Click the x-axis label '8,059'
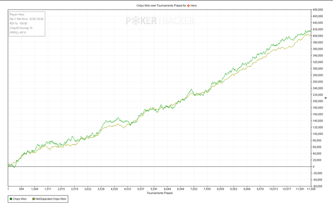The width and height of the screenshot is (333, 206). pos(220,189)
